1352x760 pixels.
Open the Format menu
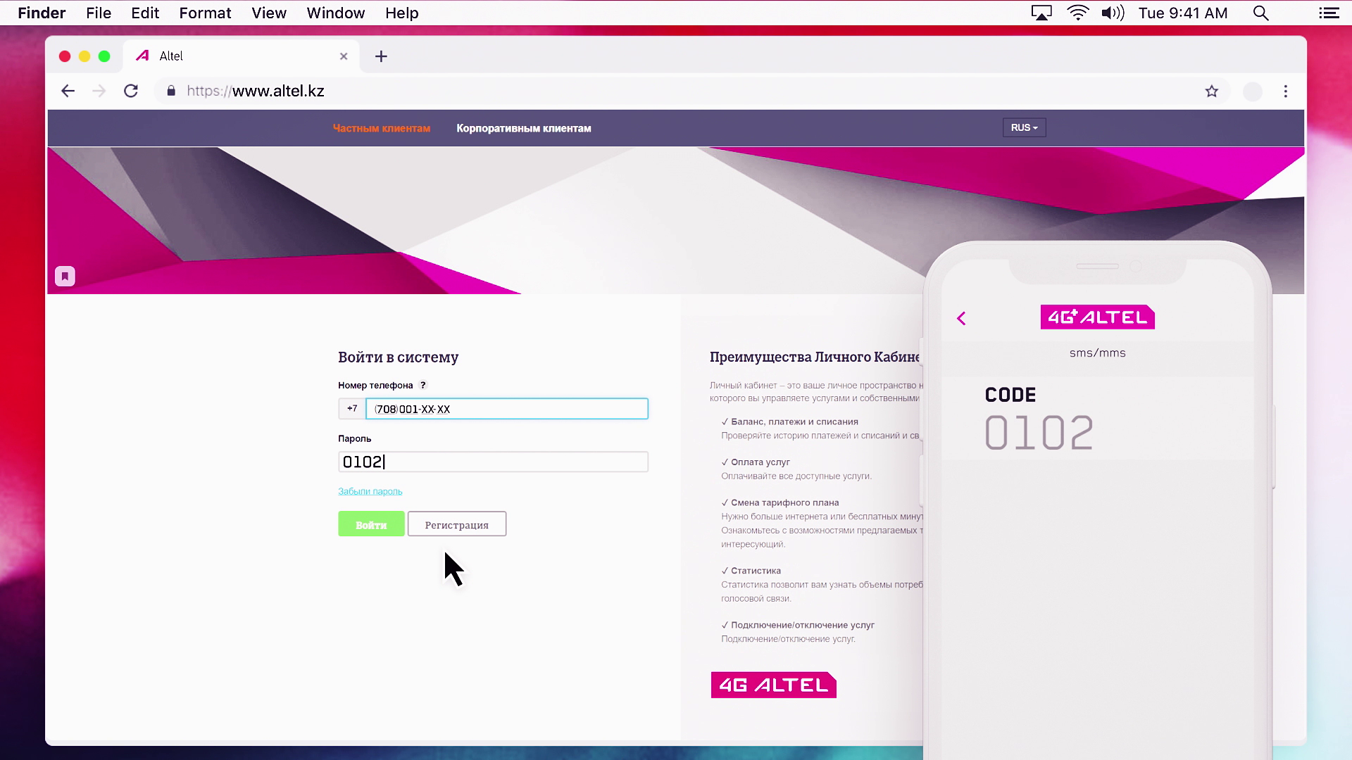205,13
